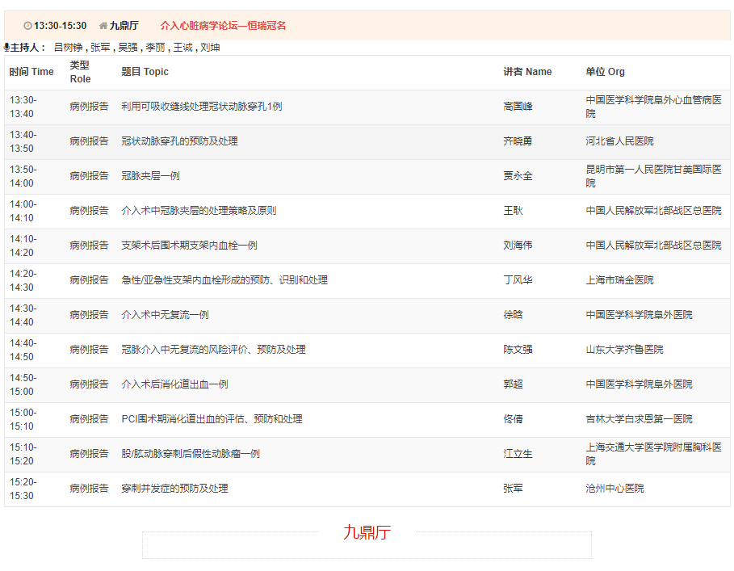Click topic 冠脉夹层一例
The height and width of the screenshot is (571, 734).
[150, 176]
